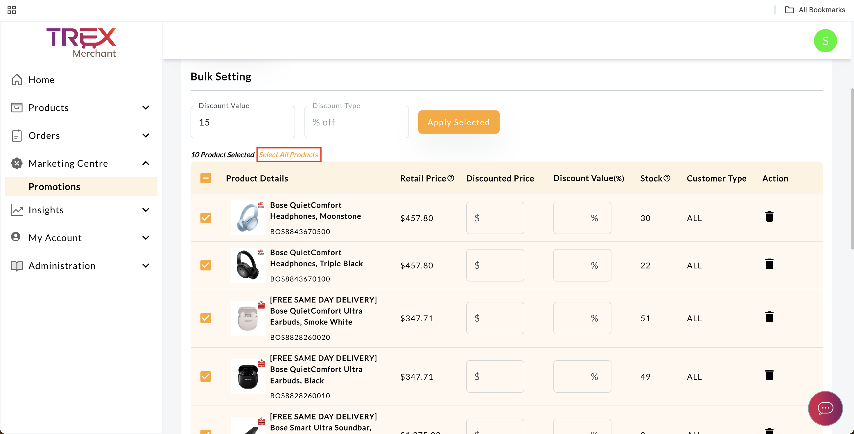854x434 pixels.
Task: Click Discounted Price field for Smoke White earbuds
Action: [495, 318]
